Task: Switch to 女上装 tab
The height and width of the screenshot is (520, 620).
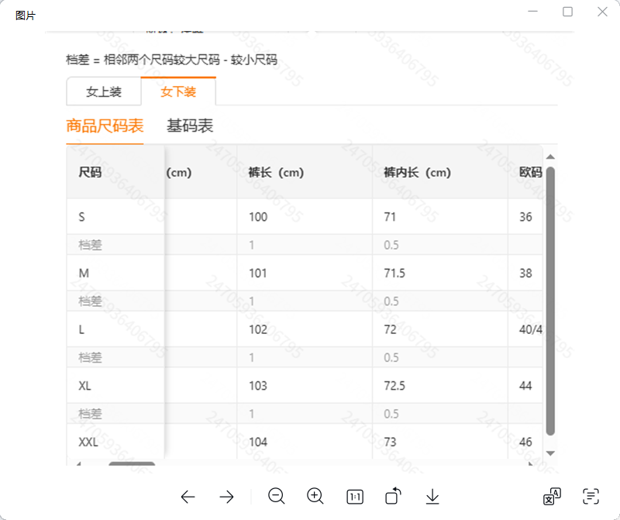Action: pyautogui.click(x=104, y=91)
